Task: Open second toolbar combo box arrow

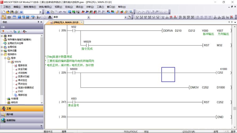Action: coord(126,17)
